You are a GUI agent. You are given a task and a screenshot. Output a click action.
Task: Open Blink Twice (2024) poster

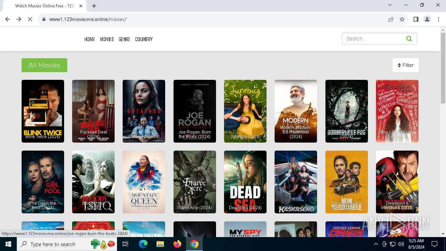(x=43, y=111)
